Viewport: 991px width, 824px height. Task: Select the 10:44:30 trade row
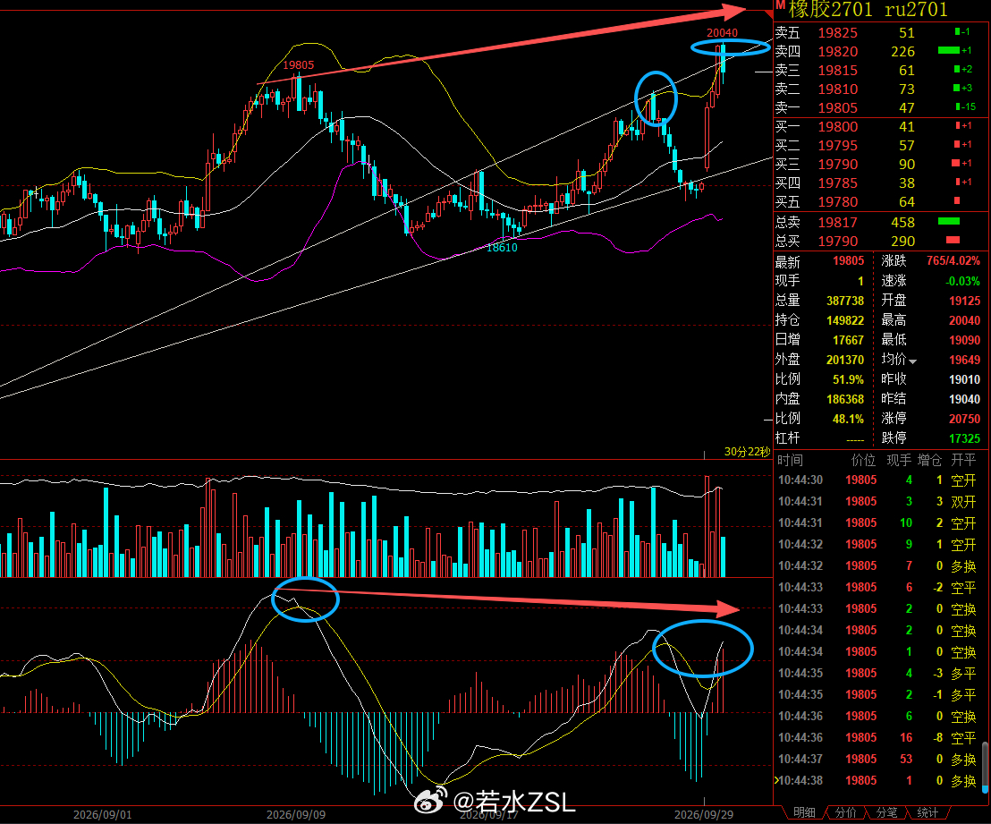(x=878, y=480)
